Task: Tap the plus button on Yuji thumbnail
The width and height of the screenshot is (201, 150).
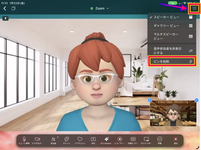Action: (150, 100)
